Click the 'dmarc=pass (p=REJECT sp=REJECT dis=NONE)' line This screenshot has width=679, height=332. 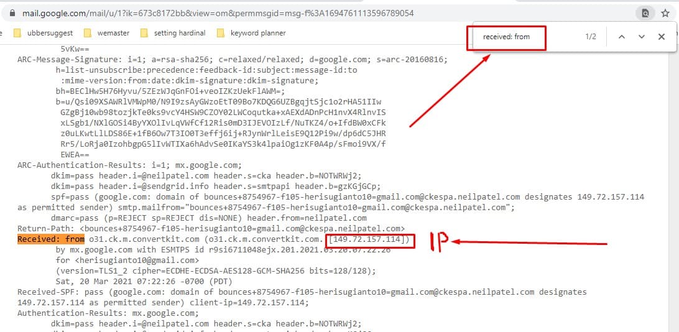[208, 218]
